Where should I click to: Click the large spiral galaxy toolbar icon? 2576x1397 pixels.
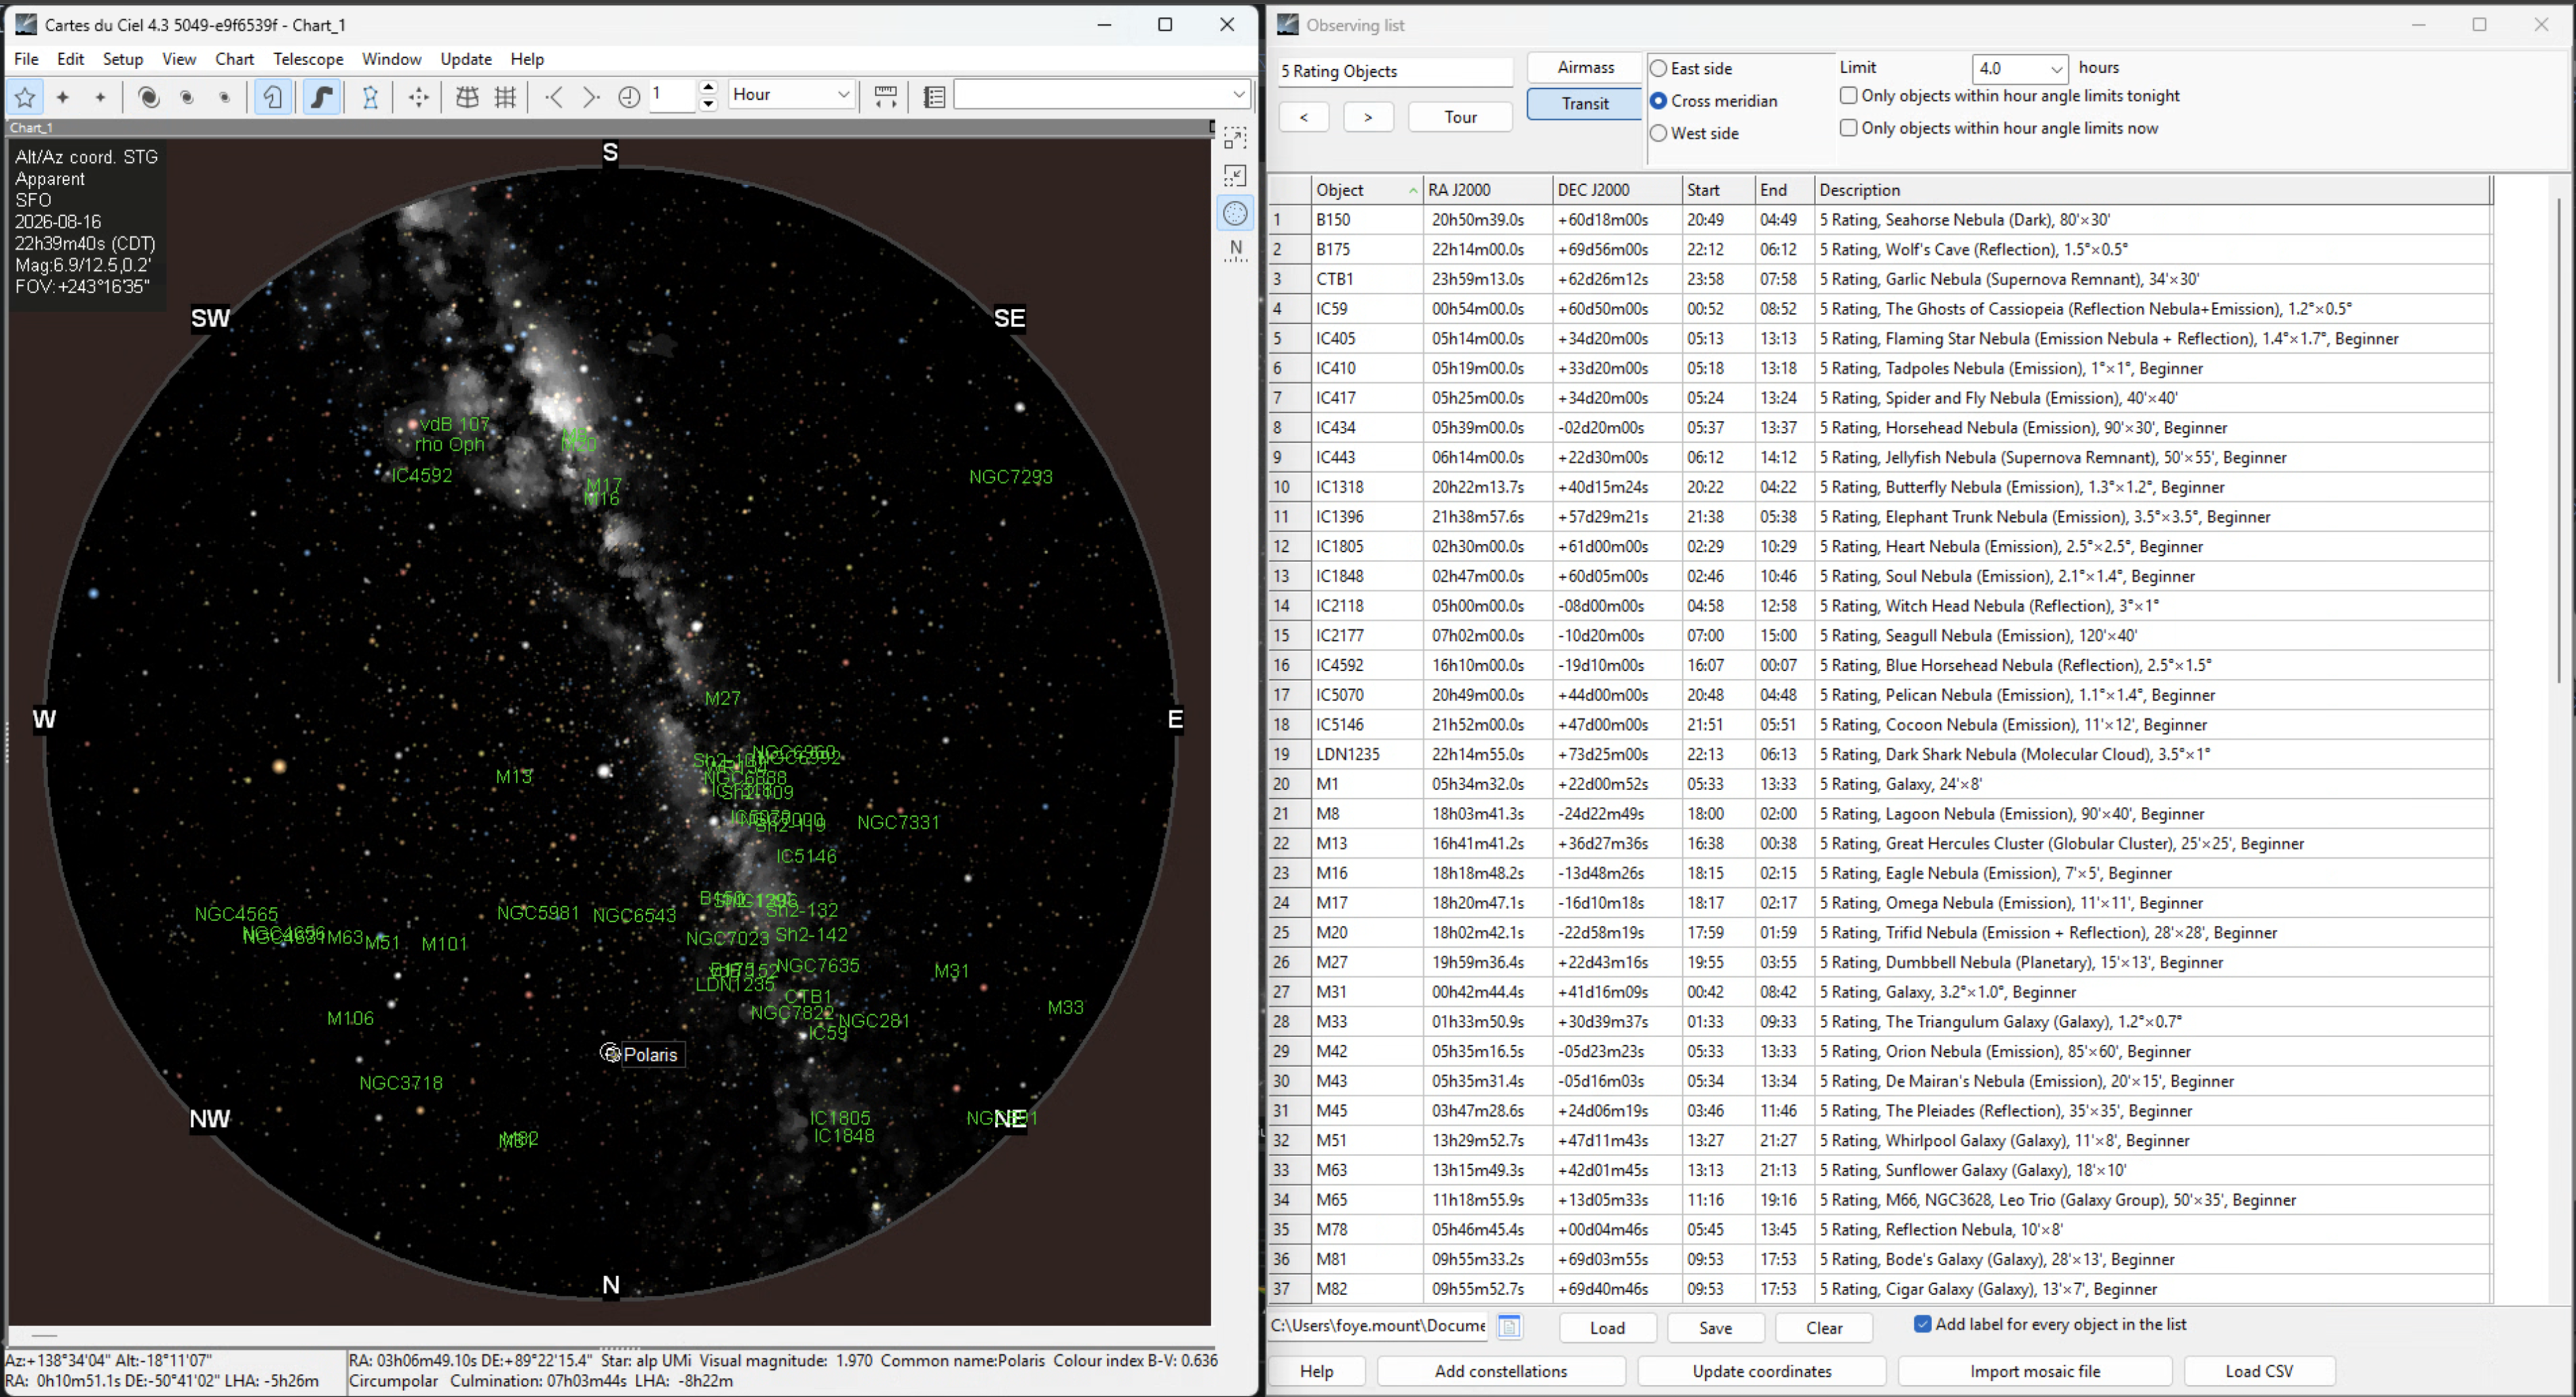[x=149, y=97]
